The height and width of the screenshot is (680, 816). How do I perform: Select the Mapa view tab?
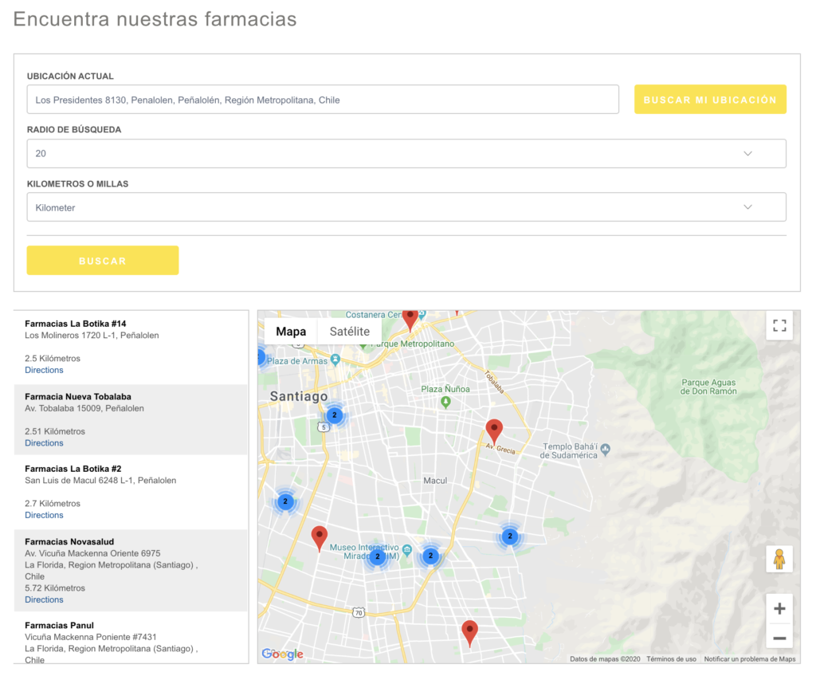[291, 332]
